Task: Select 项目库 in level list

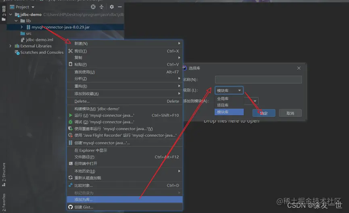Action: click(229, 105)
